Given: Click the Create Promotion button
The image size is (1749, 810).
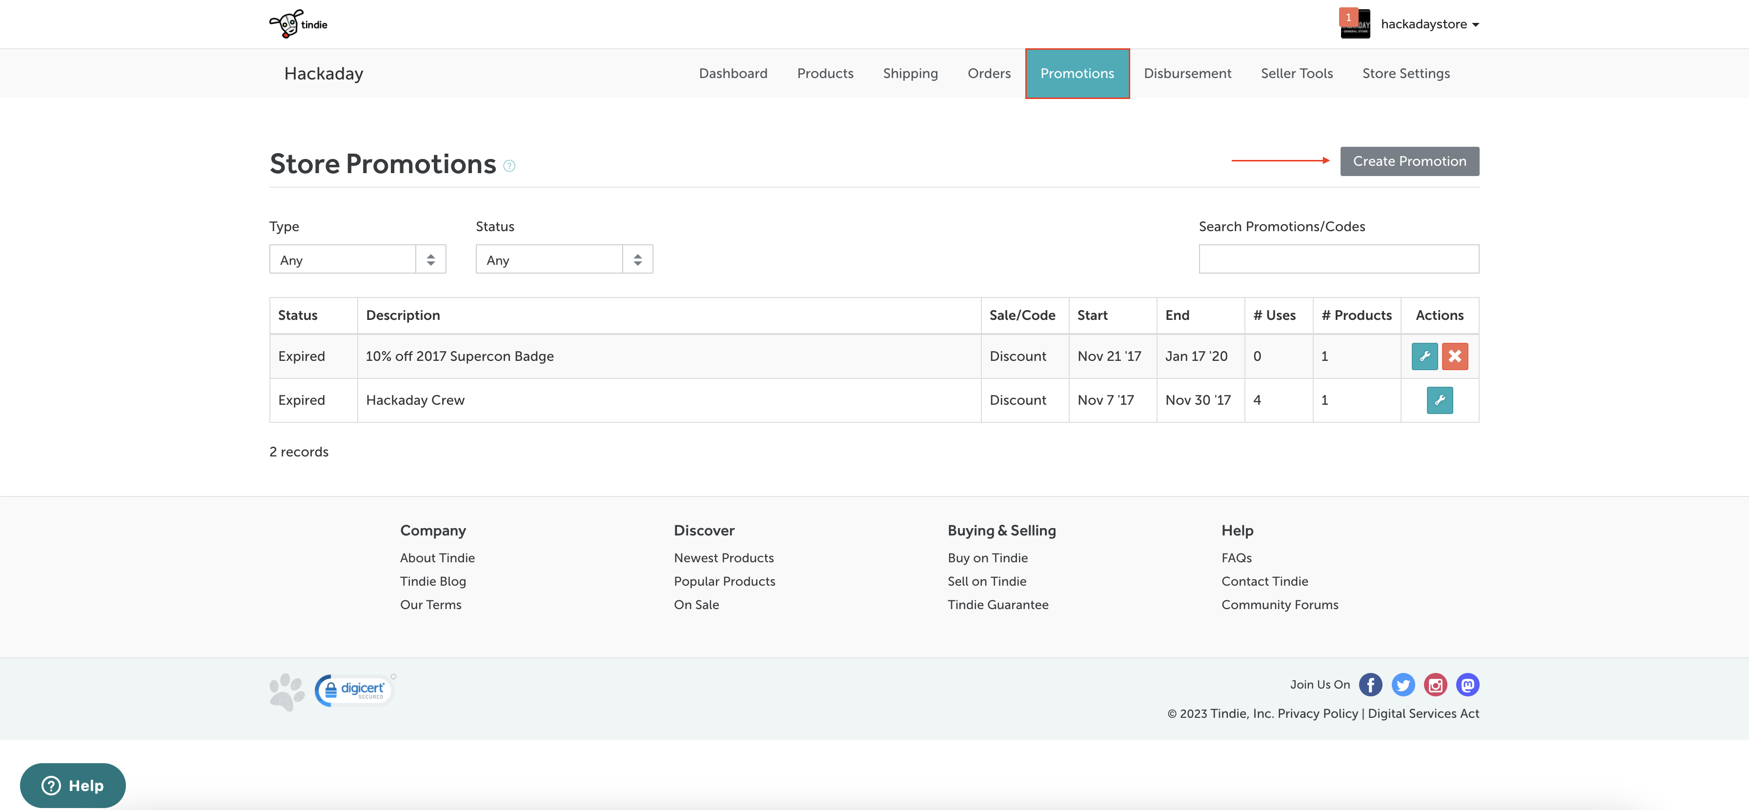Looking at the screenshot, I should (1409, 161).
